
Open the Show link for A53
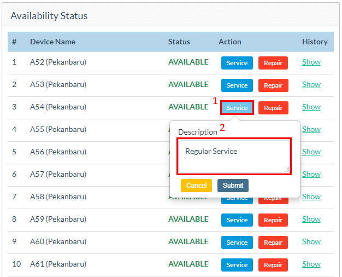(311, 84)
